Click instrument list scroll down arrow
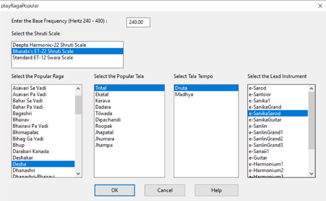 pyautogui.click(x=311, y=174)
